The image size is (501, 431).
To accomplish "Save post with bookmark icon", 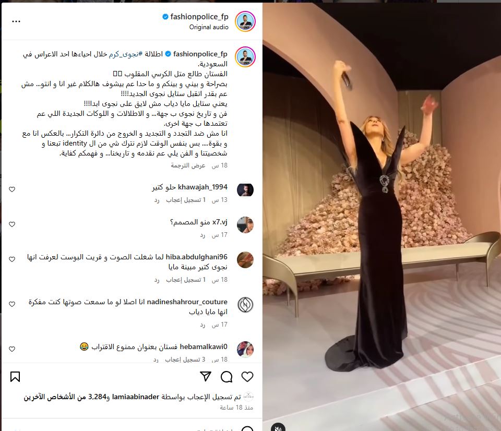I will (x=15, y=377).
